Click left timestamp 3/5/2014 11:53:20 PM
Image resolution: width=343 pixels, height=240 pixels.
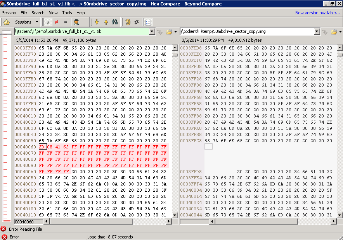(37, 40)
